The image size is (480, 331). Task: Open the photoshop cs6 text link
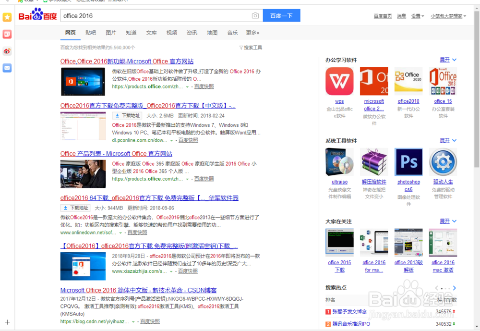click(408, 185)
